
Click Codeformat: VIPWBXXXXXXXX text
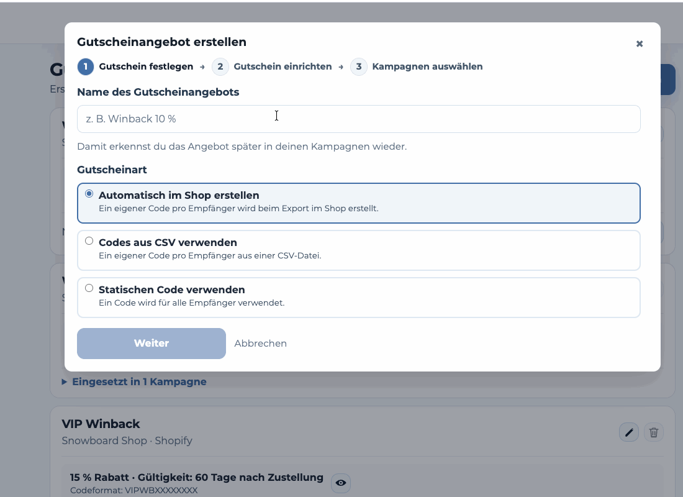click(133, 490)
